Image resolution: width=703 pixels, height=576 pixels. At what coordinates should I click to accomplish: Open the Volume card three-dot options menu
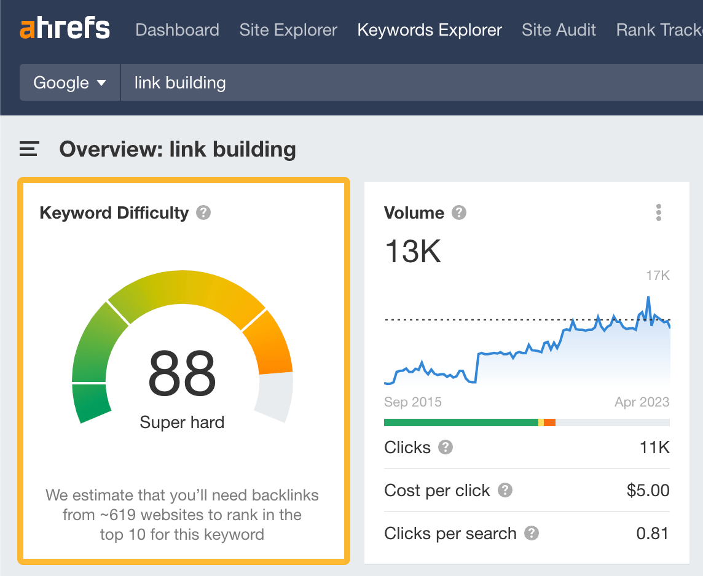(x=658, y=212)
